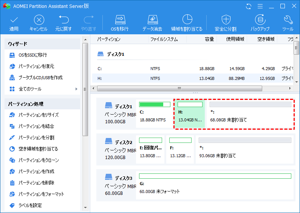Select E: 回復パ... partition block
The width and height of the screenshot is (300, 213).
point(150,149)
